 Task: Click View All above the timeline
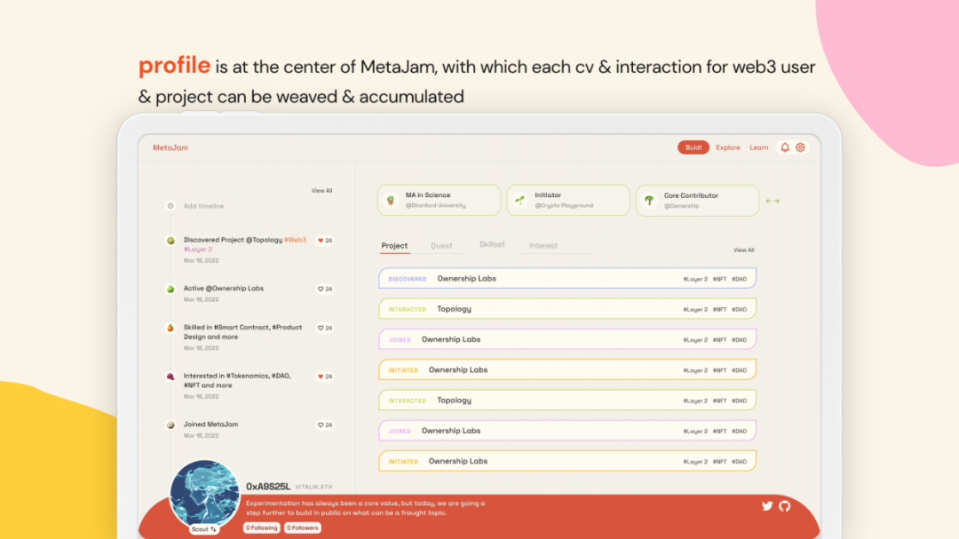(321, 191)
